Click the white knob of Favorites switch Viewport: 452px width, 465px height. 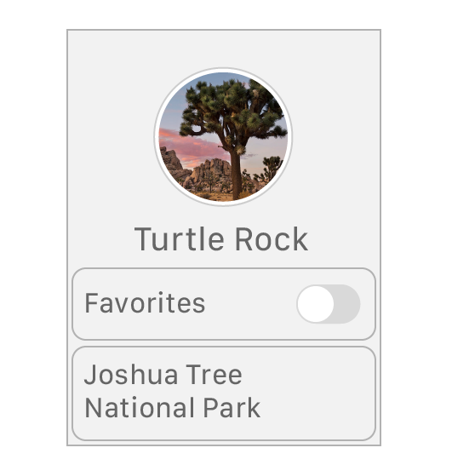[316, 304]
